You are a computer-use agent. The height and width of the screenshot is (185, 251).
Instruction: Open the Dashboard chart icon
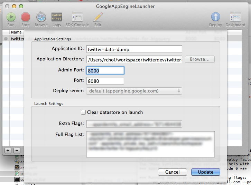coord(235,17)
